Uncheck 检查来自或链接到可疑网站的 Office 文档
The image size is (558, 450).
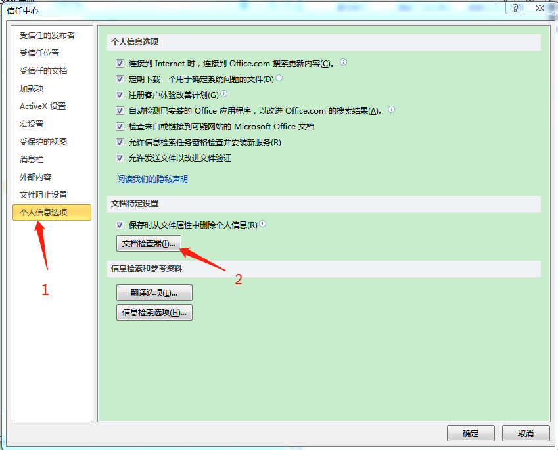click(120, 126)
